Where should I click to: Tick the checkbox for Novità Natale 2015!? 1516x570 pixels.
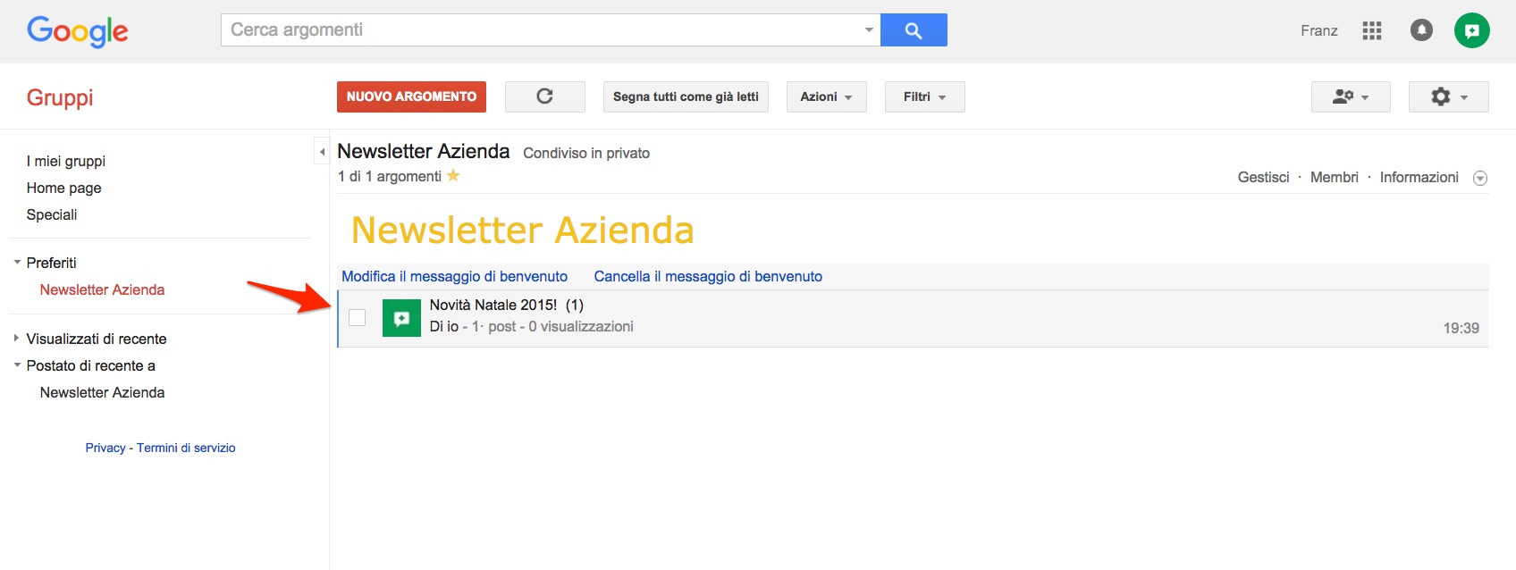click(x=358, y=317)
